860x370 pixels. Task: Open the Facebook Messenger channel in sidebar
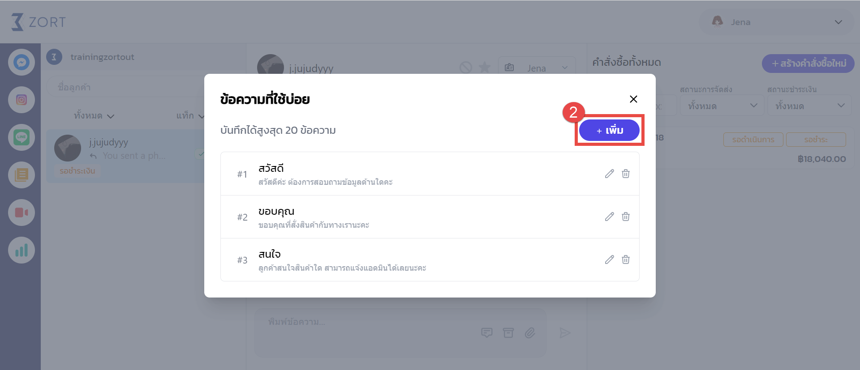(x=21, y=62)
